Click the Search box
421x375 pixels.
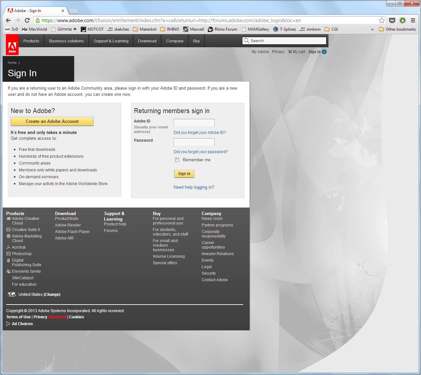click(x=284, y=41)
